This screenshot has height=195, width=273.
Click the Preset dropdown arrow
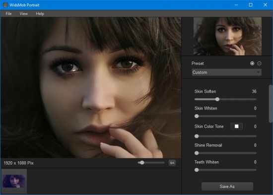tap(259, 72)
